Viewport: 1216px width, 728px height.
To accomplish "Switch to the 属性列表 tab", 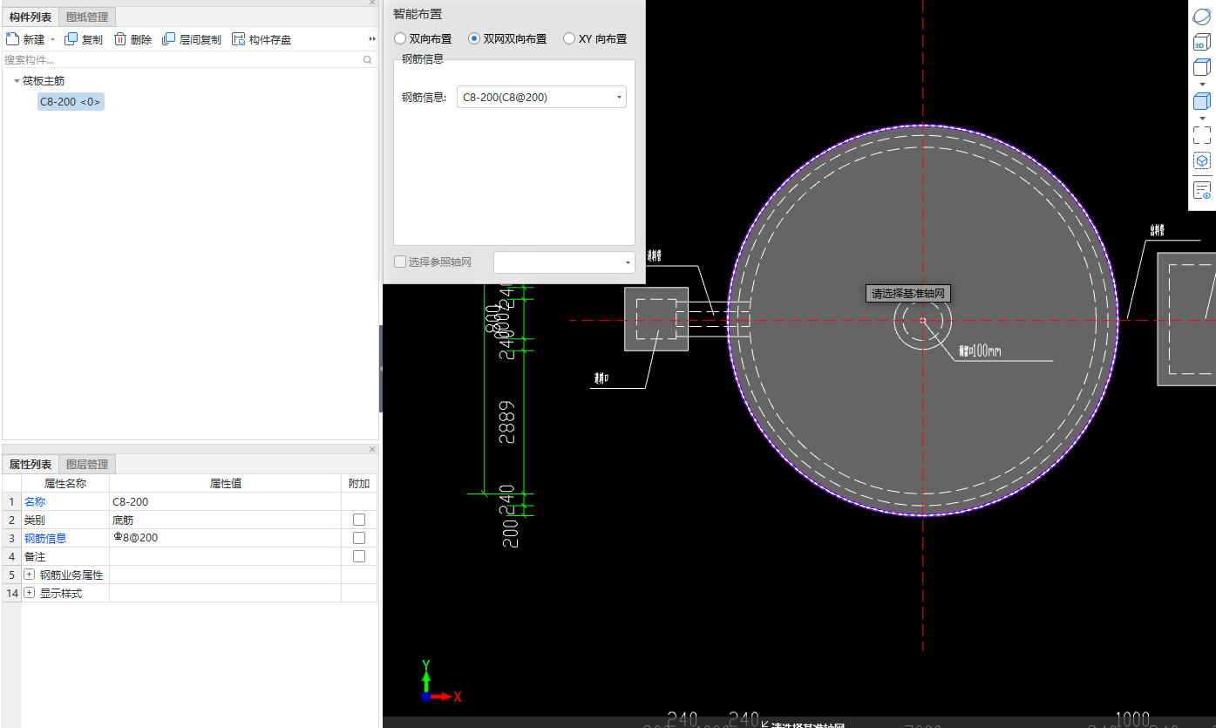I will (31, 465).
